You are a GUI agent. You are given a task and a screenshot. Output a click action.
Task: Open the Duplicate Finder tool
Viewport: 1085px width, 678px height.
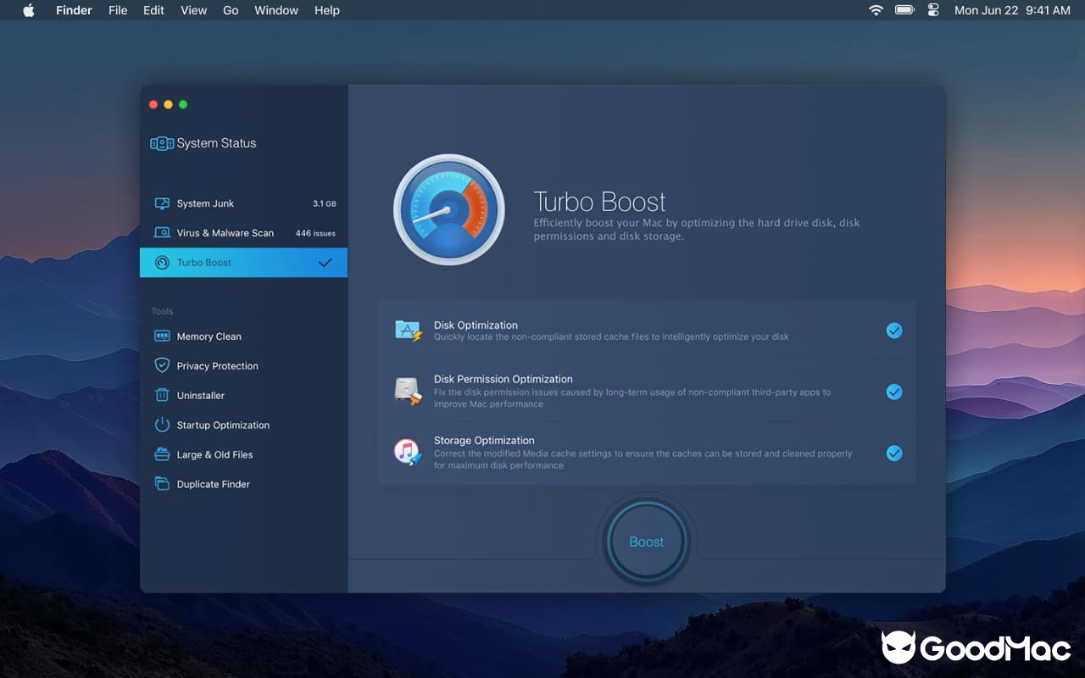tap(244, 485)
